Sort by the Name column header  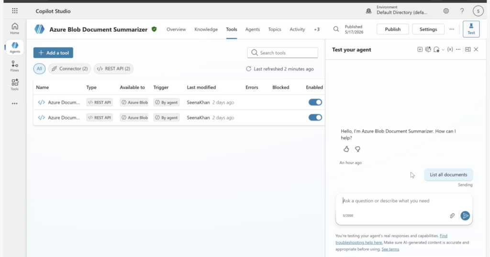[43, 87]
